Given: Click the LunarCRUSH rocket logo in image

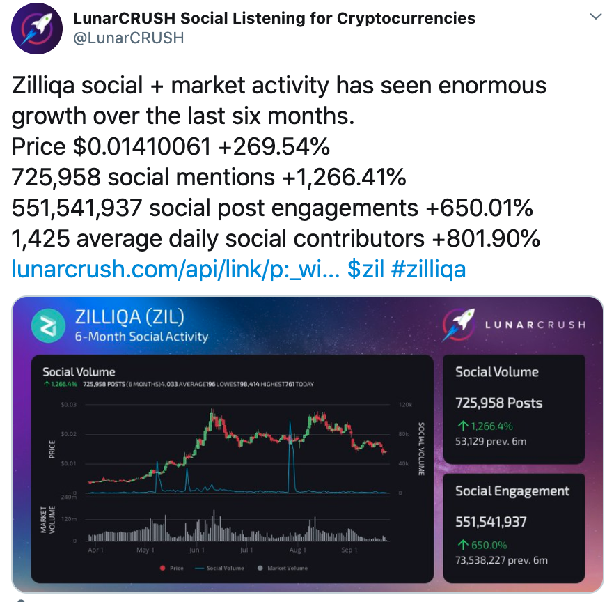Looking at the screenshot, I should pyautogui.click(x=459, y=325).
